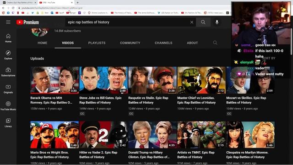293x165 pixels.
Task: Open the ABOUT channel tab
Action: tap(192, 43)
